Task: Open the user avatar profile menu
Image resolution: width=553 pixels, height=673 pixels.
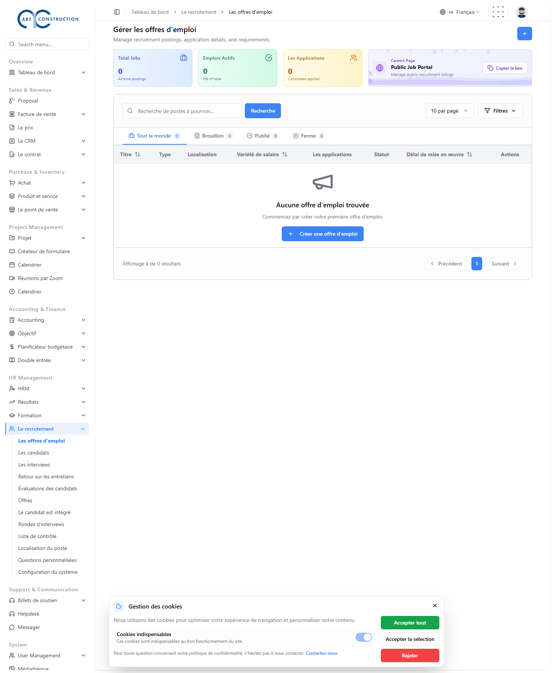Action: click(522, 12)
